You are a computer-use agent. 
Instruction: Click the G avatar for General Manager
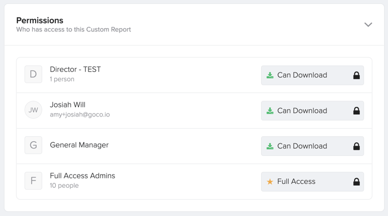[x=33, y=145]
